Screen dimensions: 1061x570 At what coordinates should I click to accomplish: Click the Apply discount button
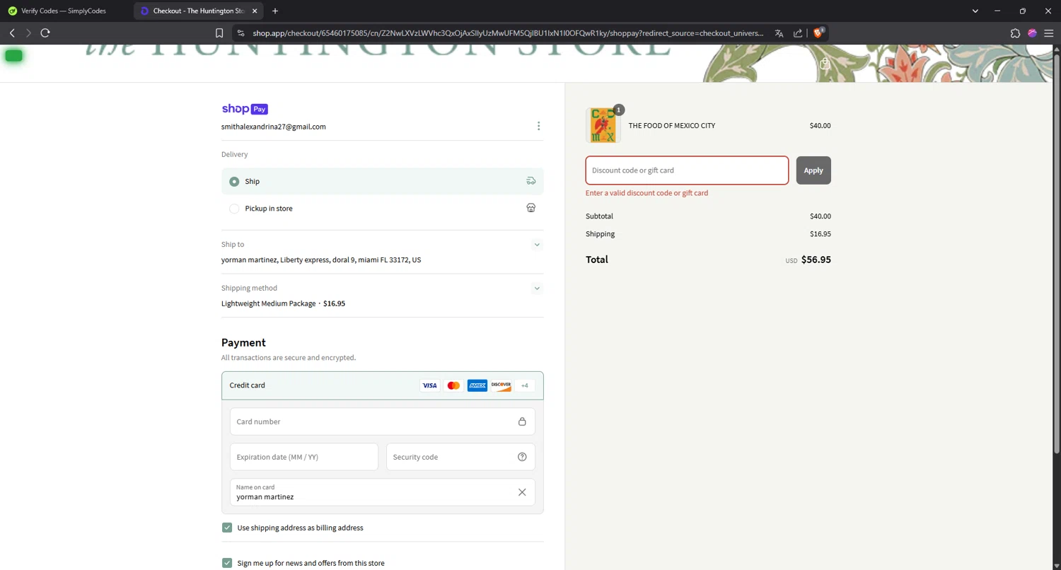pyautogui.click(x=813, y=170)
